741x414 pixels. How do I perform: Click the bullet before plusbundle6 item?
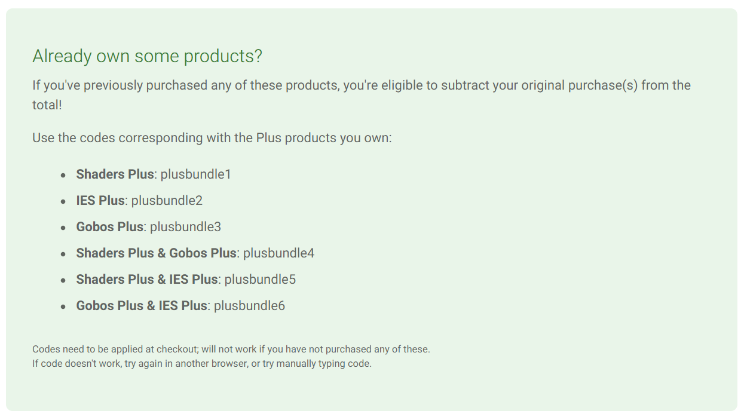point(63,306)
